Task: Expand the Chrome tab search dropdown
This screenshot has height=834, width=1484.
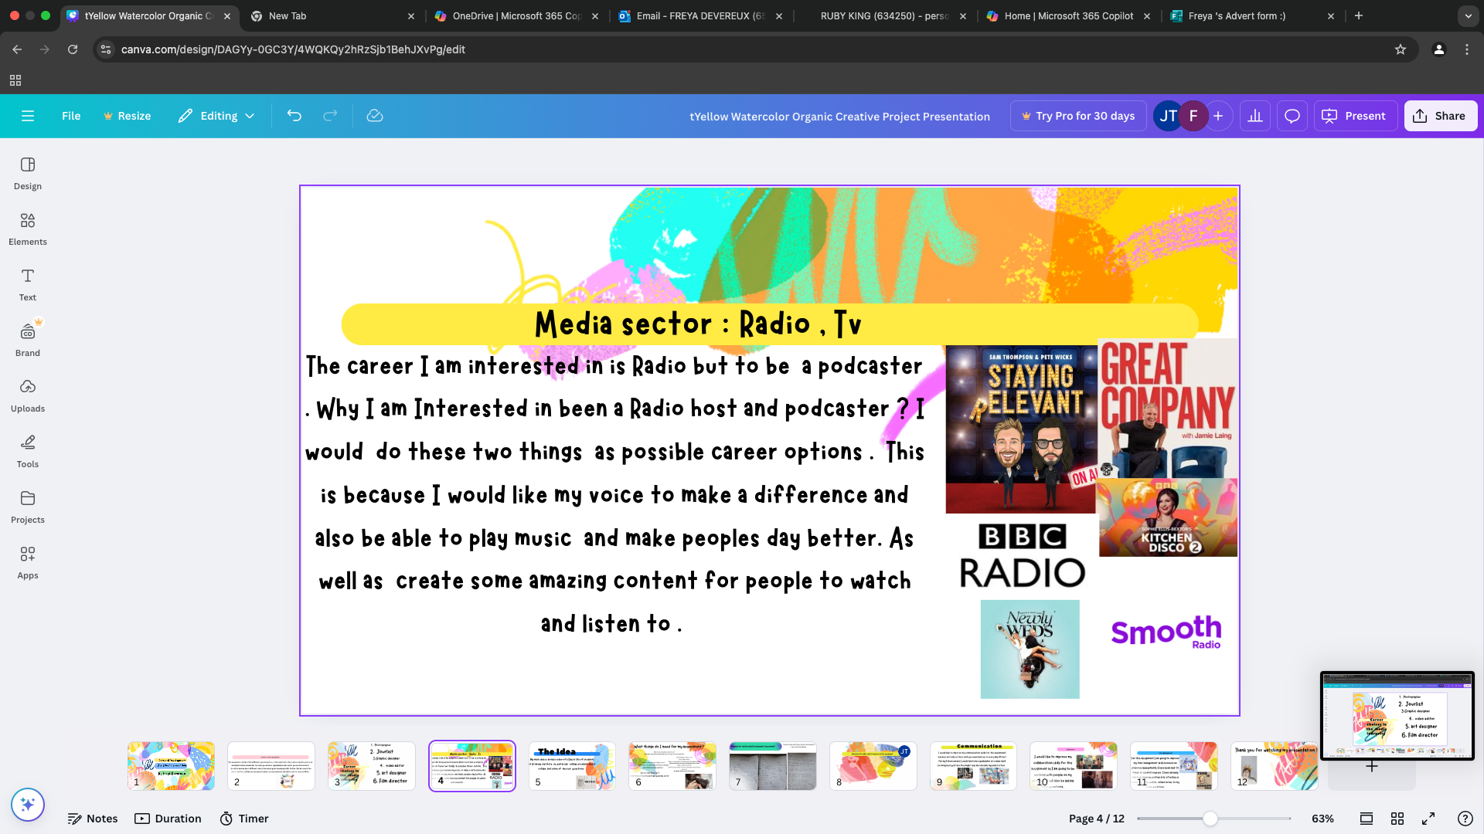Action: coord(1468,15)
